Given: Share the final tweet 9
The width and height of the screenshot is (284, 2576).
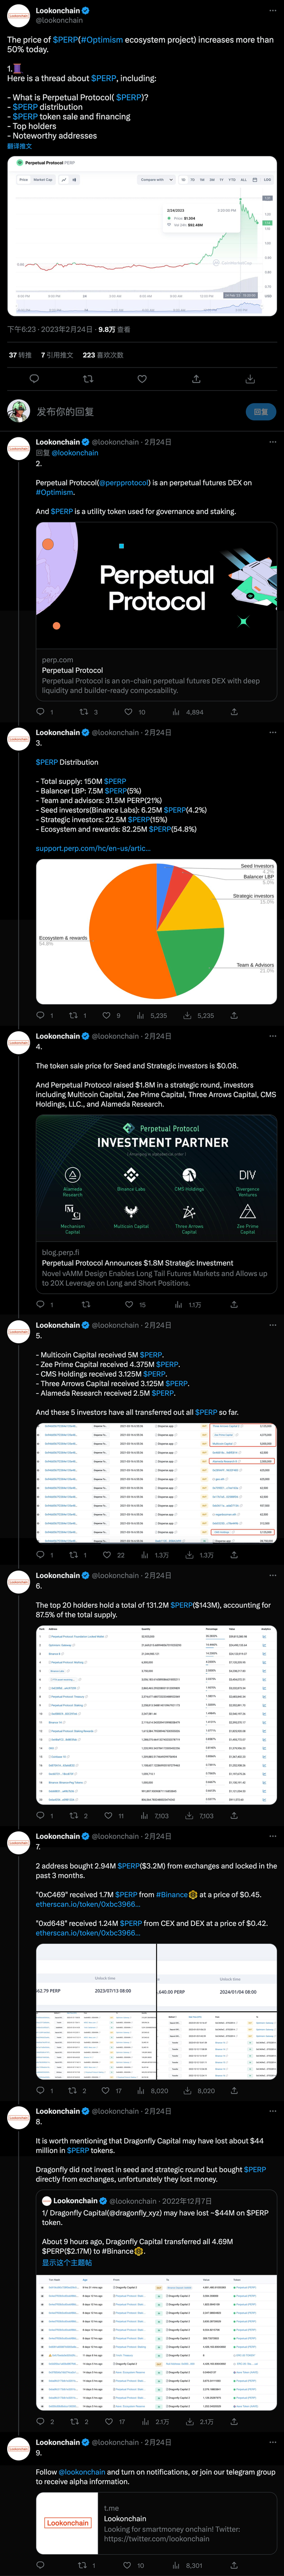Looking at the screenshot, I should click(x=234, y=2565).
